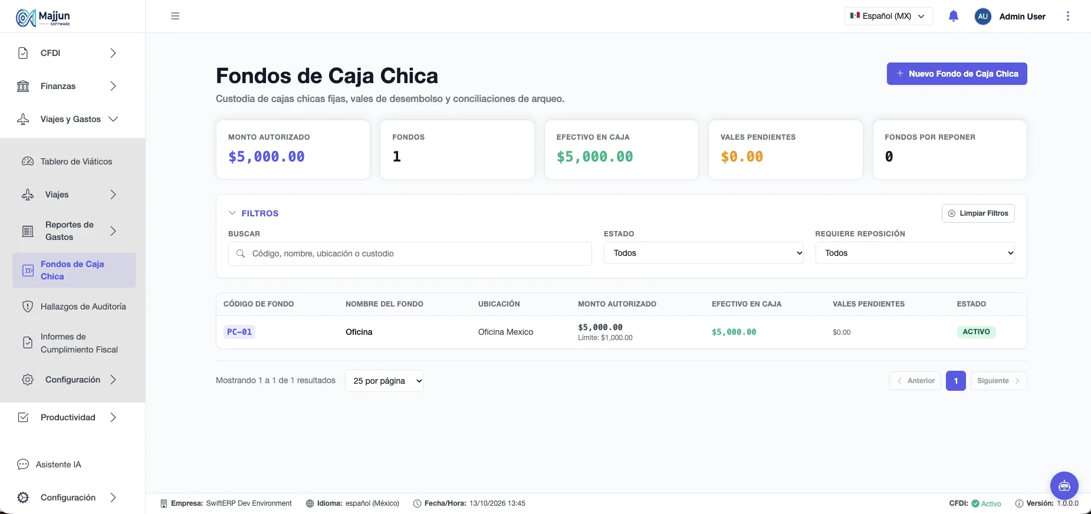Collapse the Filtros section
1091x514 pixels.
click(254, 213)
